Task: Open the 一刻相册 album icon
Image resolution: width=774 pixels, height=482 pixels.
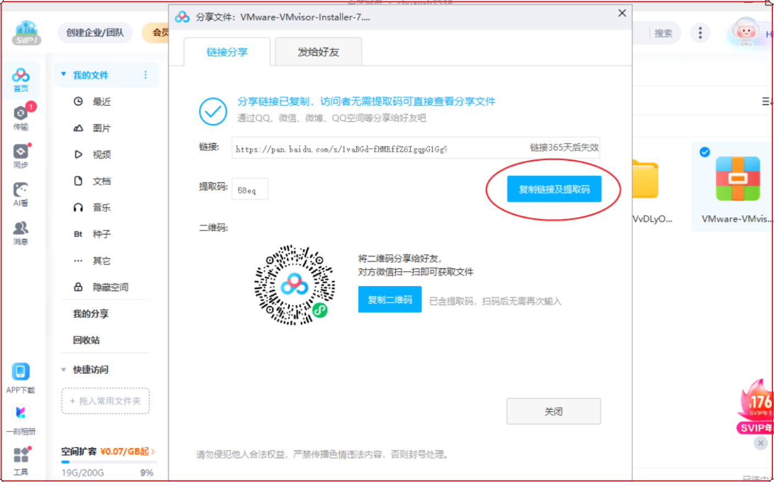Action: click(x=21, y=419)
